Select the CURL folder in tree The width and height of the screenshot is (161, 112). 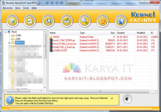[x=18, y=35]
